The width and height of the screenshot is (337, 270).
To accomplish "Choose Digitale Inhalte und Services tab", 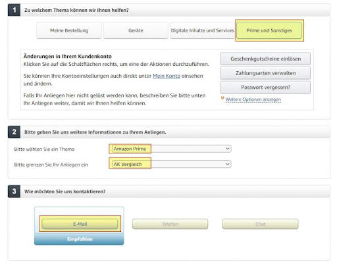I will click(202, 30).
